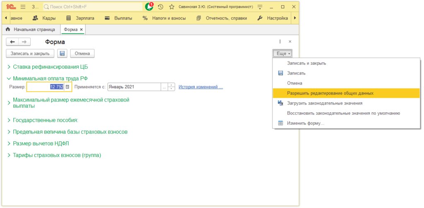Click the Записать и закрыть button
Screen dimensions: 424x208
click(30, 53)
